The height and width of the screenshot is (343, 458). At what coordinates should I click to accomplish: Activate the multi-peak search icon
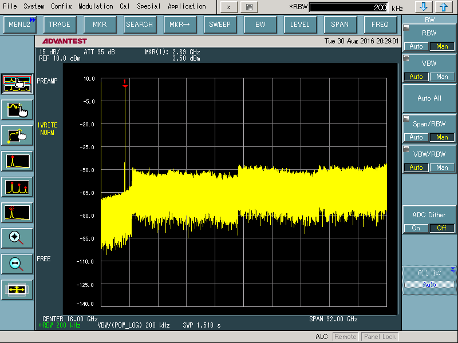(x=17, y=187)
